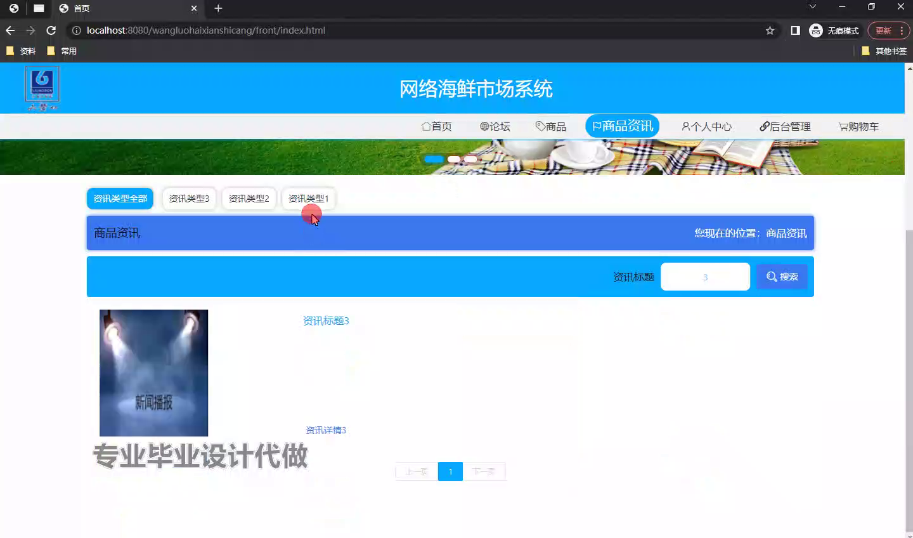The height and width of the screenshot is (538, 913).
Task: Restore down the browser window
Action: (871, 7)
